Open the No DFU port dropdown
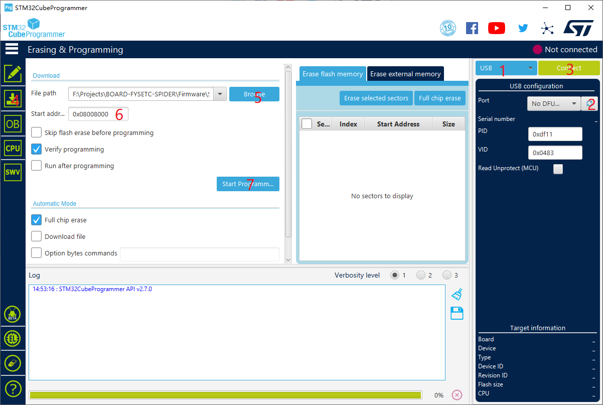Screen dimensions: 603x405 (x=554, y=103)
